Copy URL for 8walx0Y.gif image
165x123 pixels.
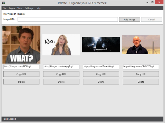tap(101, 74)
